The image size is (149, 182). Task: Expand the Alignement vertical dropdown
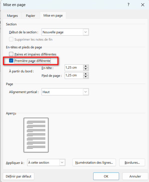click(65, 92)
